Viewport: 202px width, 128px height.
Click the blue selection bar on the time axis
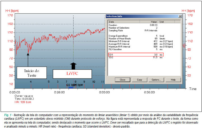coord(71,87)
